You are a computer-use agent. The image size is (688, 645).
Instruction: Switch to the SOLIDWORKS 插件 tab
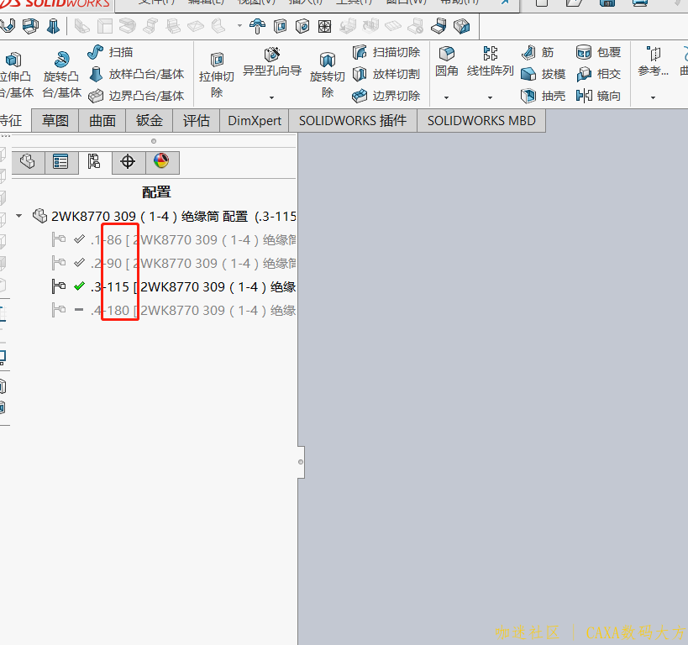point(353,121)
